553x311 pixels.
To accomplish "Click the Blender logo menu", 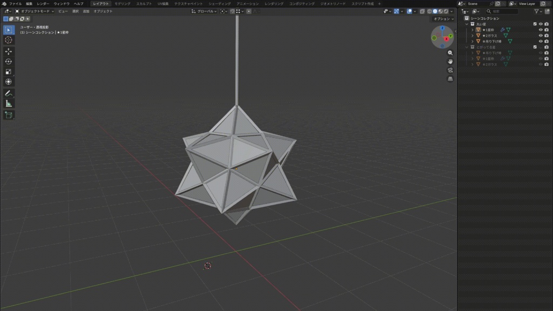I will 4,4.
